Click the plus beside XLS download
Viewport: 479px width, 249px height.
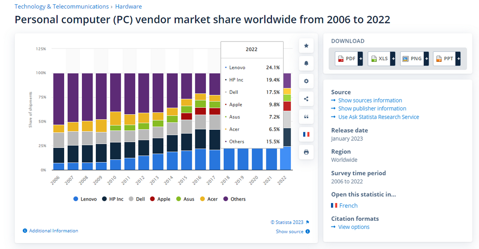[393, 59]
